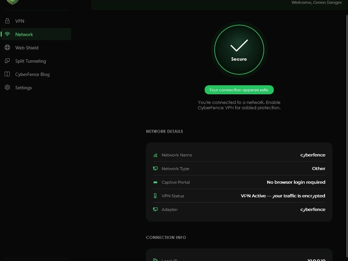Click the 'Enable CyberFence VPN' description text

point(239,105)
